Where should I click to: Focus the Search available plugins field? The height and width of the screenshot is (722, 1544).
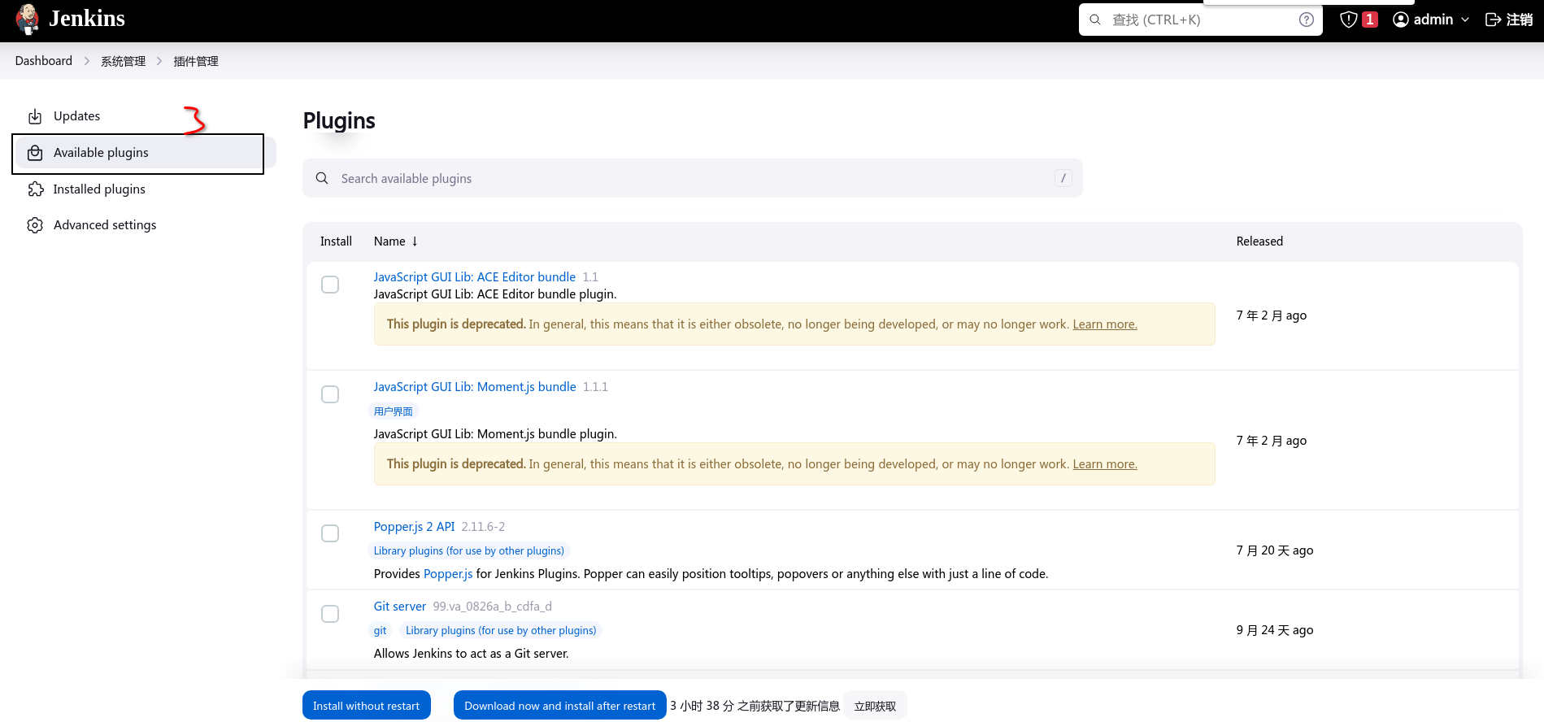693,178
